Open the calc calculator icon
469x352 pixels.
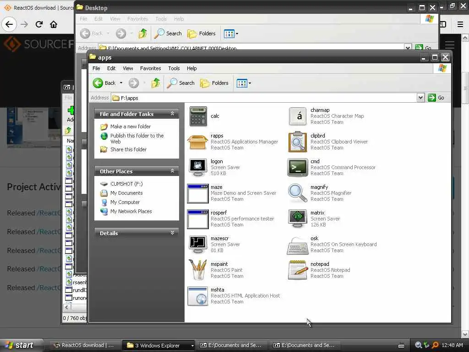point(198,116)
